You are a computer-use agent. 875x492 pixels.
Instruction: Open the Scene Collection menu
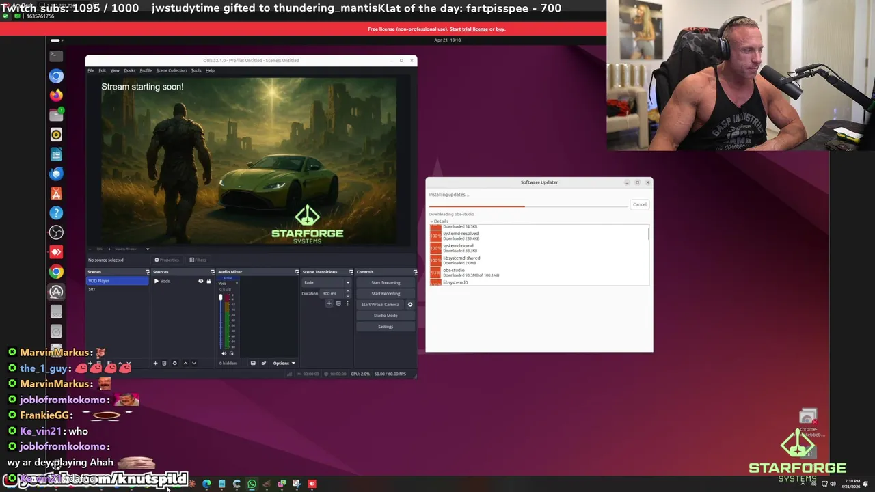171,70
